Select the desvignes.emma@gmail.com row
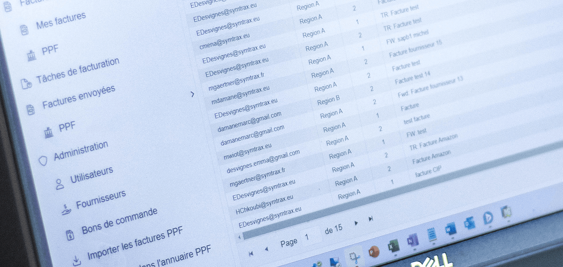Screen dimensions: 563x267 click(263, 161)
